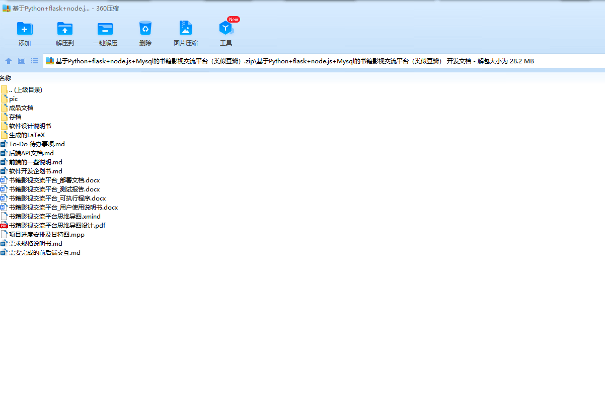605x397 pixels.
Task: Click the pic folder icon
Action: (x=4, y=99)
